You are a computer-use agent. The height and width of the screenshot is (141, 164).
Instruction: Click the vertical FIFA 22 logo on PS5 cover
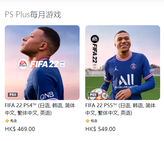[95, 53]
